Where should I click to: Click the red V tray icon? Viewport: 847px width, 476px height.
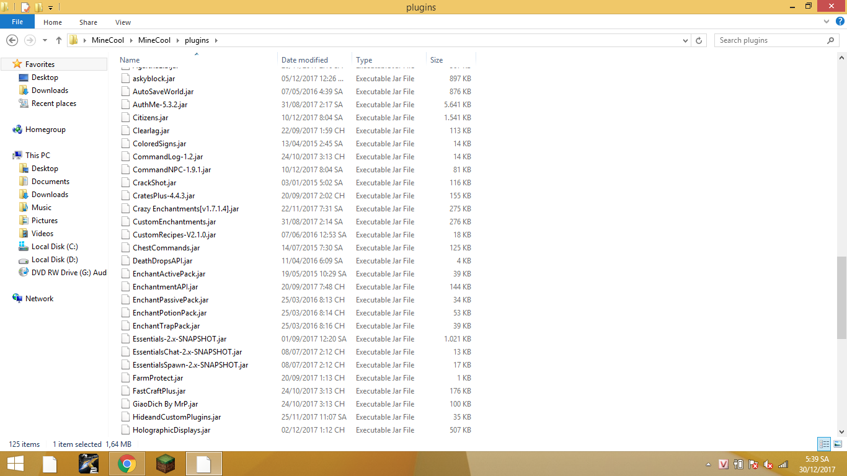click(723, 464)
